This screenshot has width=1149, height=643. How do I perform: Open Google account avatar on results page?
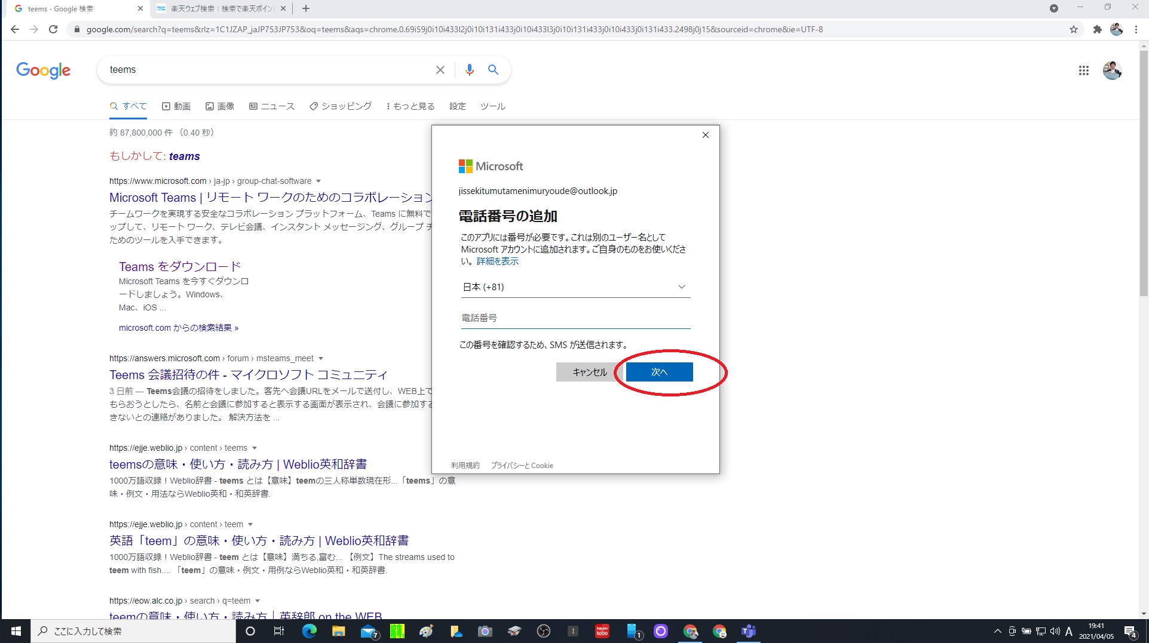tap(1112, 70)
